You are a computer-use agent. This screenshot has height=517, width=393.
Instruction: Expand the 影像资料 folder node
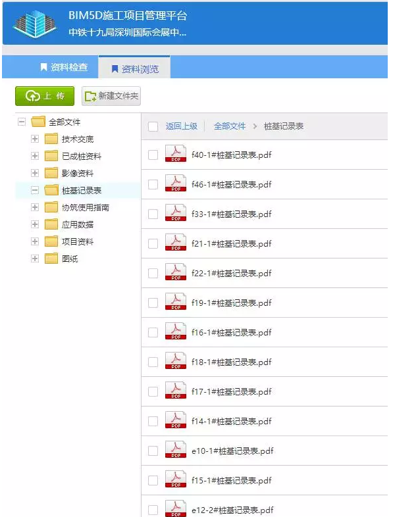[35, 173]
